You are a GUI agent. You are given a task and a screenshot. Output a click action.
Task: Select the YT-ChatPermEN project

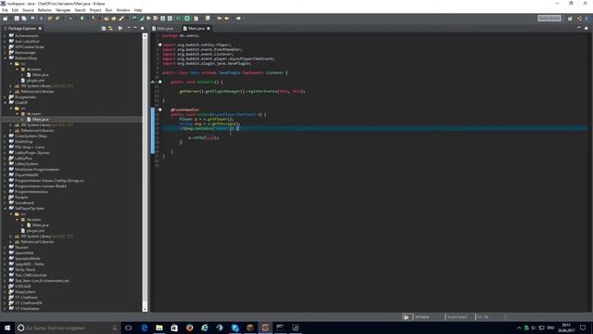click(x=28, y=303)
